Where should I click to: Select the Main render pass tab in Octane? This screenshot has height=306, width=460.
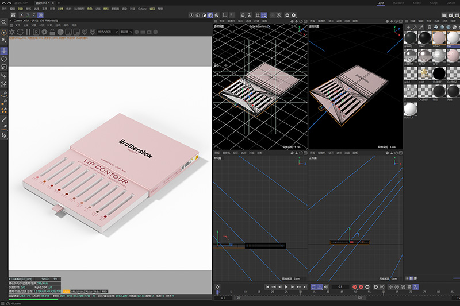[66, 291]
